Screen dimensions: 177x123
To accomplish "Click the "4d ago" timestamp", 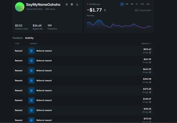I will tap(145, 82).
